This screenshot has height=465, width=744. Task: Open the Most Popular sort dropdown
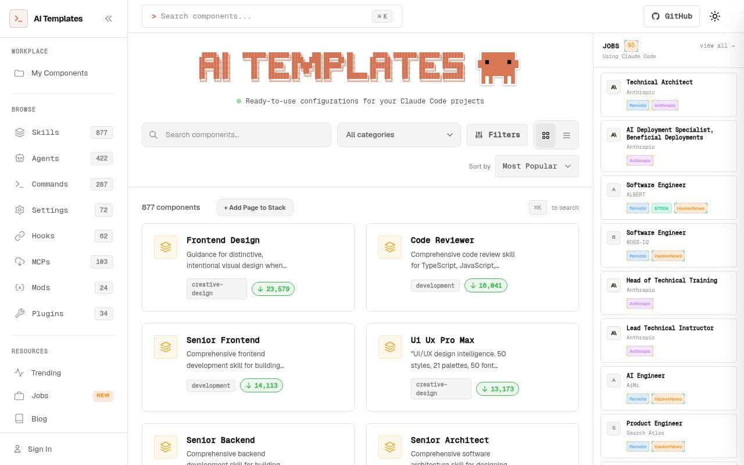pyautogui.click(x=537, y=166)
